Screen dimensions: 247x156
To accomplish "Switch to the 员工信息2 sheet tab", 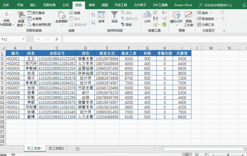I will click(x=56, y=148).
